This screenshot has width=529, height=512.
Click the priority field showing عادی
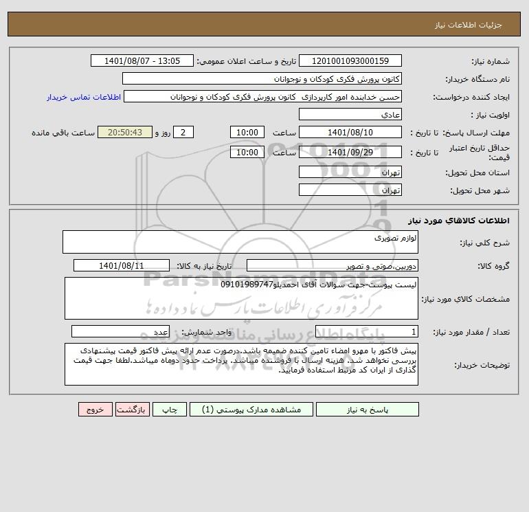coord(350,114)
